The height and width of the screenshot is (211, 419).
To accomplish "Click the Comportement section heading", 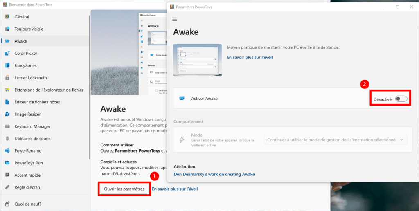I will click(x=188, y=121).
